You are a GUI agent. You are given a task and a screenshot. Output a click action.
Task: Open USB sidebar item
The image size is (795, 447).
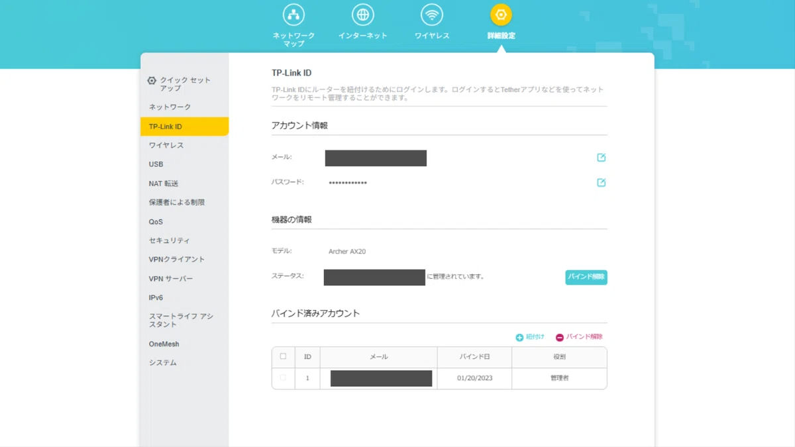click(185, 164)
